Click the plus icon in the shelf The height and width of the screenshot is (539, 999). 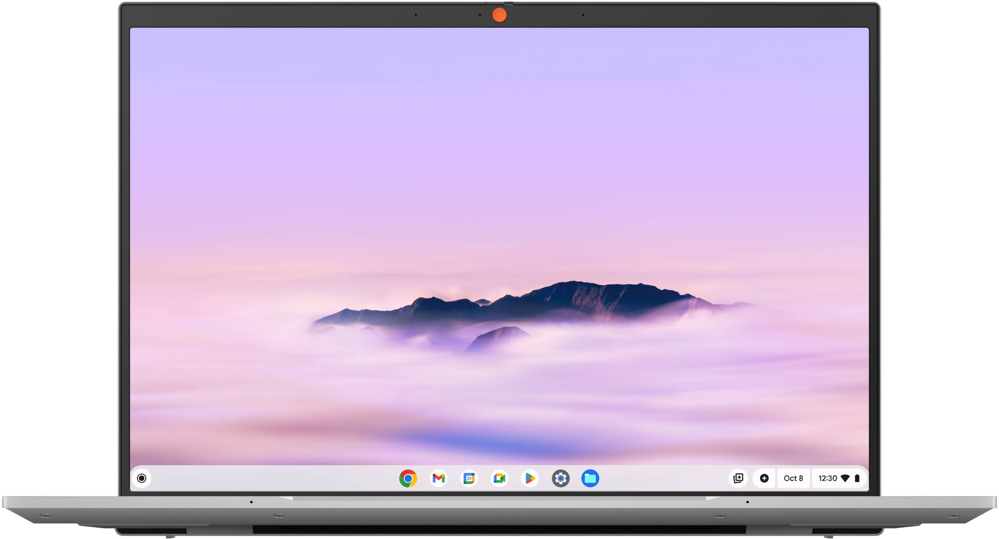coord(764,478)
